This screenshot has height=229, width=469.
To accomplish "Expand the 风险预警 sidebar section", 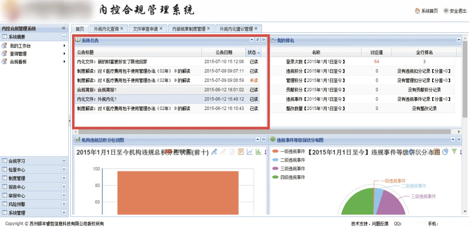I will coord(64,204).
